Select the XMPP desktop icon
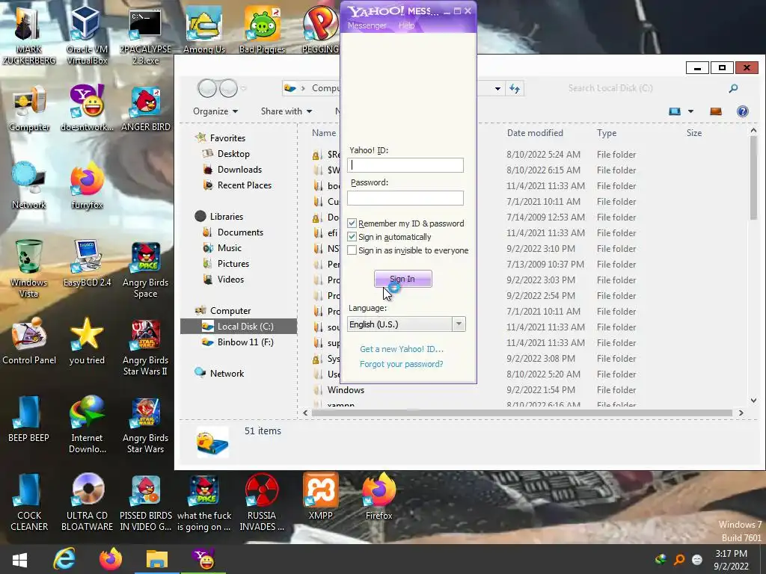The width and height of the screenshot is (766, 574). click(320, 497)
